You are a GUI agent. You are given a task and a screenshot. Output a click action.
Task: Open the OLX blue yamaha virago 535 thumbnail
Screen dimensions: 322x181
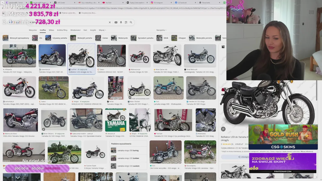169,88
